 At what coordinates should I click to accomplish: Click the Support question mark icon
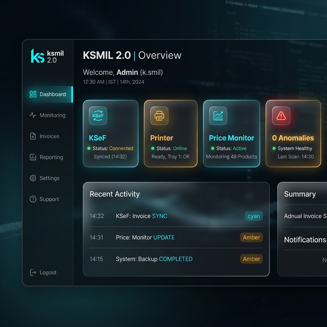click(x=33, y=199)
